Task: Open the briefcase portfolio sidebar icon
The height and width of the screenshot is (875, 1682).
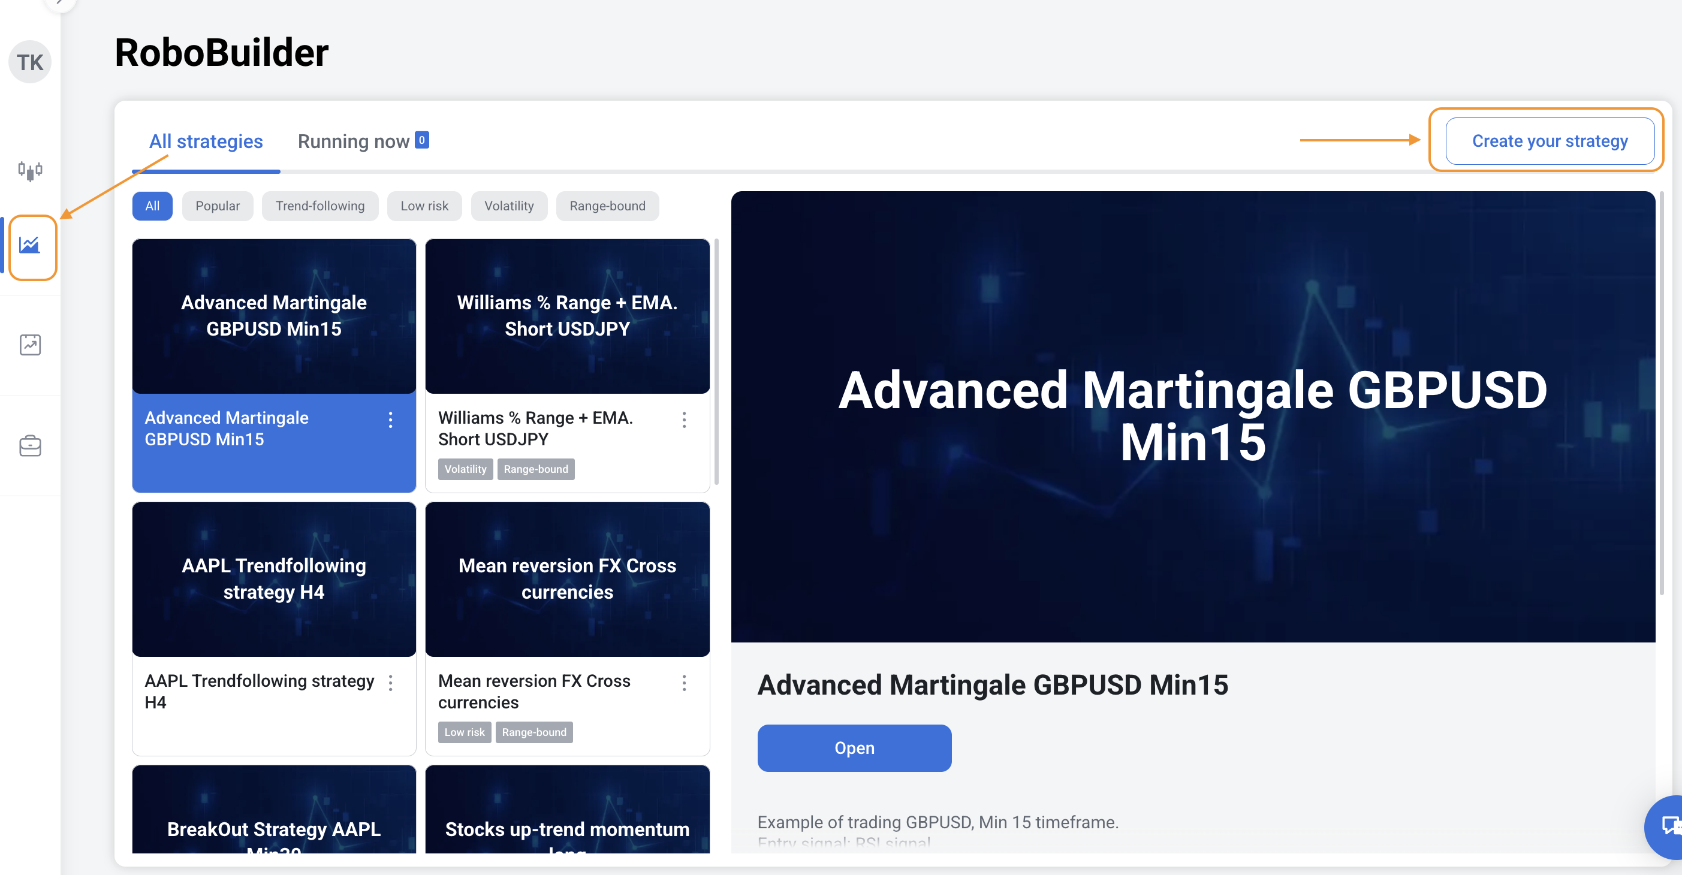Action: pyautogui.click(x=30, y=446)
